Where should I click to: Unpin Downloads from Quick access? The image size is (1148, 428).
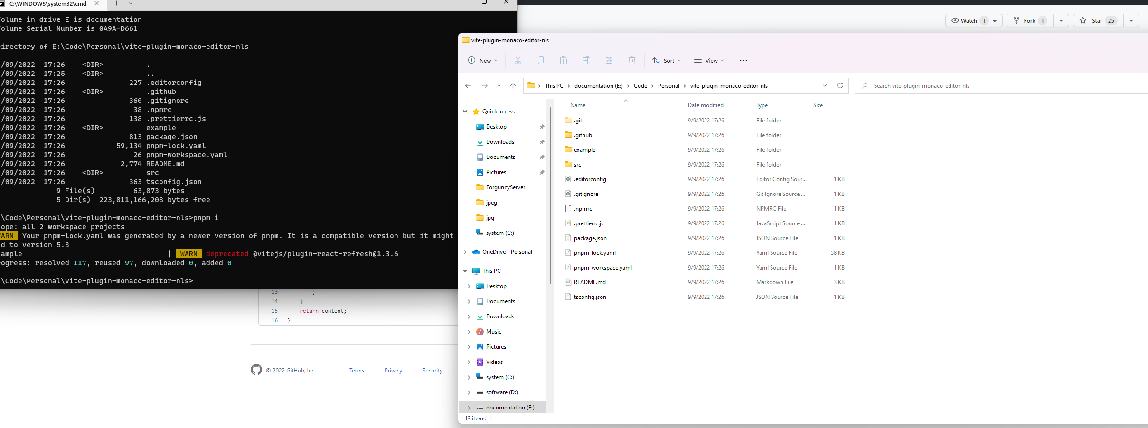point(541,141)
